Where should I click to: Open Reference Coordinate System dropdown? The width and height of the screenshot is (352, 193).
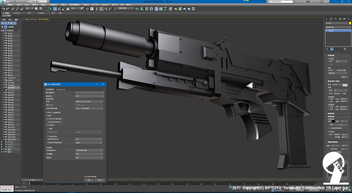(75, 8)
